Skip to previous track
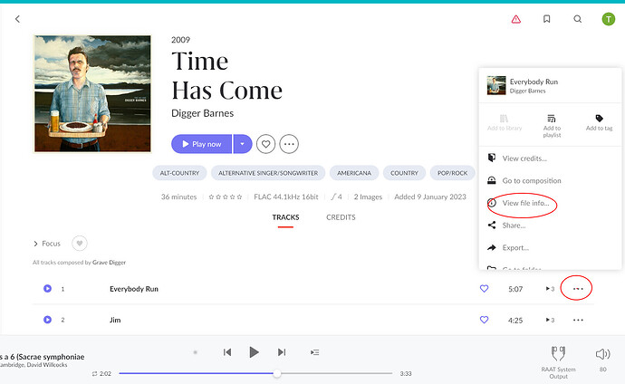The height and width of the screenshot is (384, 625). pyautogui.click(x=227, y=352)
